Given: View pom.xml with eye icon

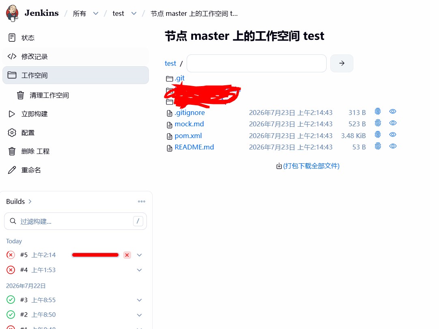Looking at the screenshot, I should click(x=393, y=134).
